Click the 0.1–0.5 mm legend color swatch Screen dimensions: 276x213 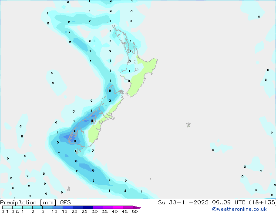(7, 207)
